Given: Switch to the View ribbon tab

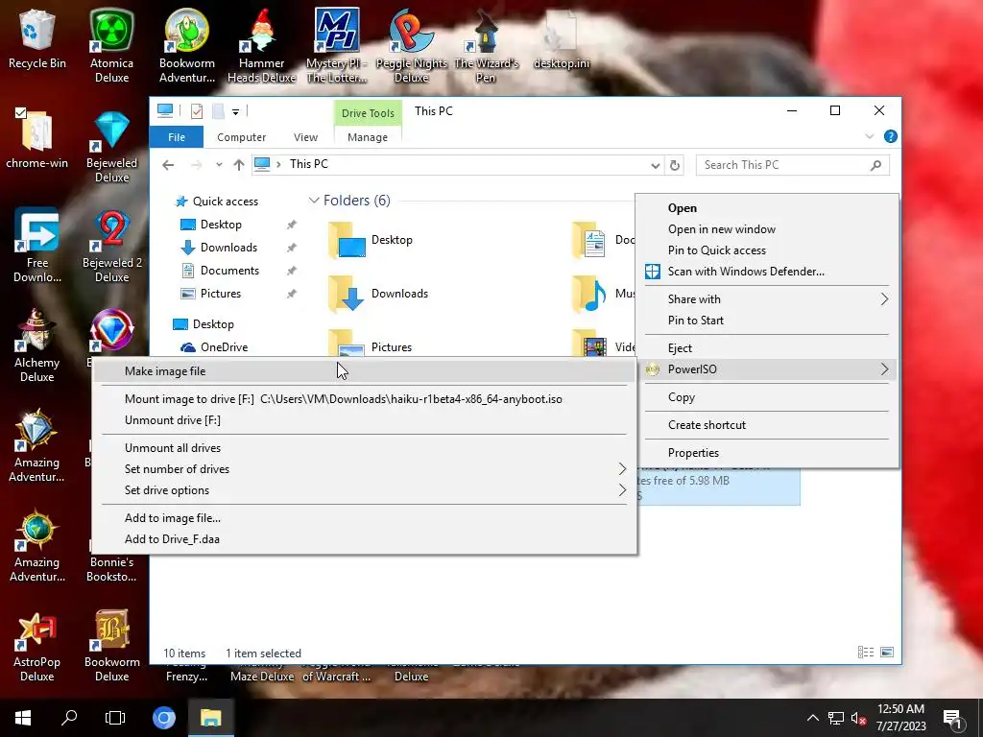Looking at the screenshot, I should [x=305, y=137].
